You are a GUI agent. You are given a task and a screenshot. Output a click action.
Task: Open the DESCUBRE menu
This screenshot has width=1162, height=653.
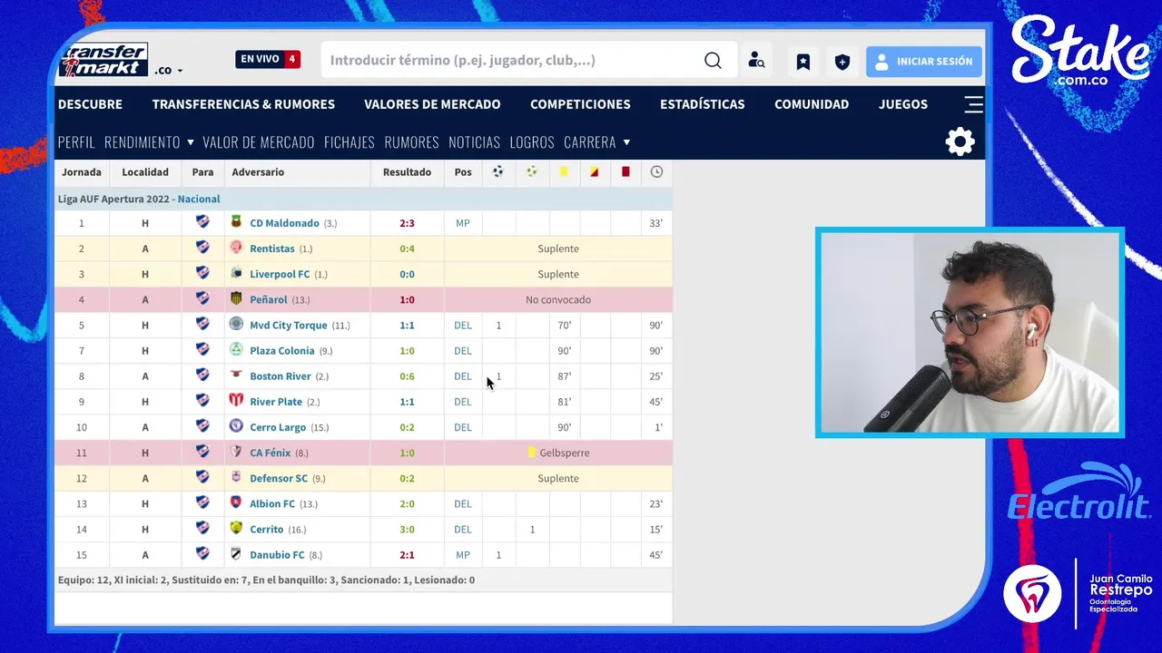90,104
